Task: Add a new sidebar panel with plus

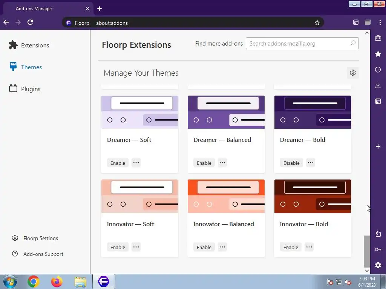Action: click(x=378, y=146)
